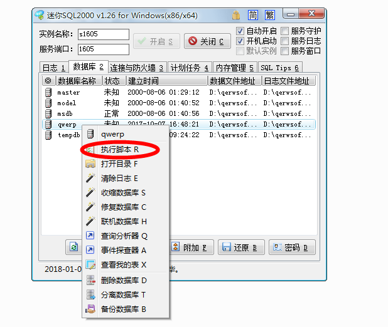Click the ◎ column header icon

click(x=48, y=81)
